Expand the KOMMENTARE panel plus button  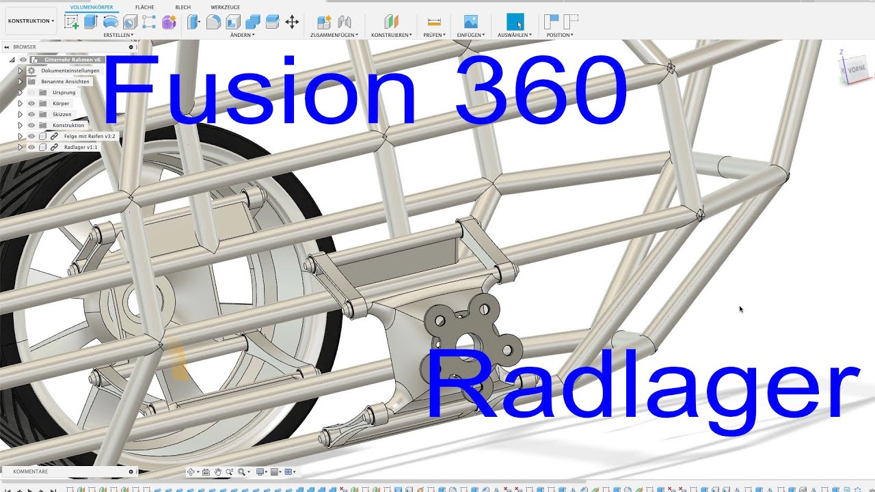(x=131, y=471)
